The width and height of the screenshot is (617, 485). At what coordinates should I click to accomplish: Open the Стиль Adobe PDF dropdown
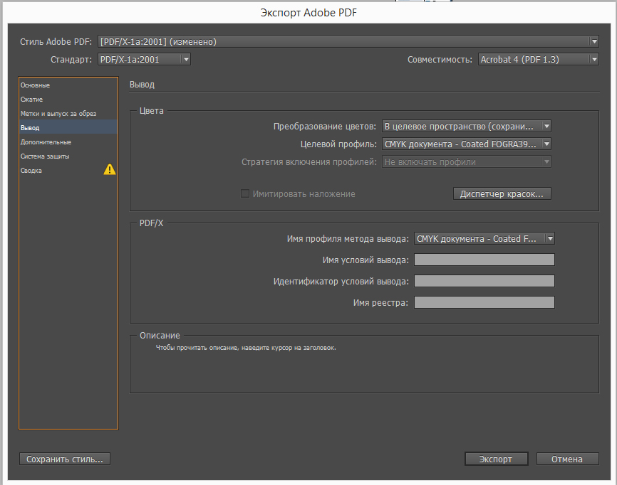pyautogui.click(x=348, y=42)
